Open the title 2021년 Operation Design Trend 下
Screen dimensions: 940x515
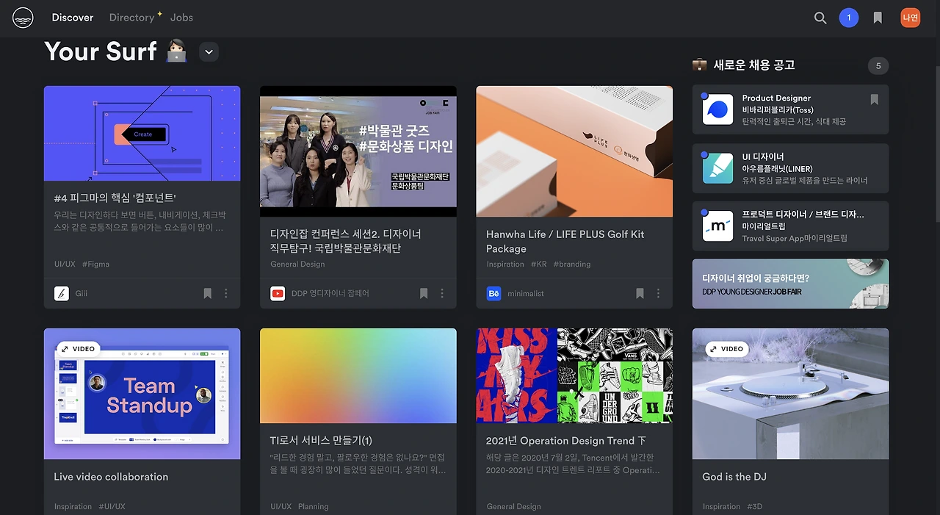click(x=566, y=441)
